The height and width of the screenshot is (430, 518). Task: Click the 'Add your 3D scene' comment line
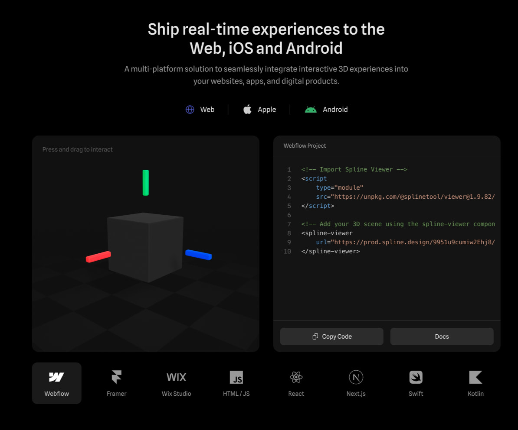pyautogui.click(x=398, y=224)
